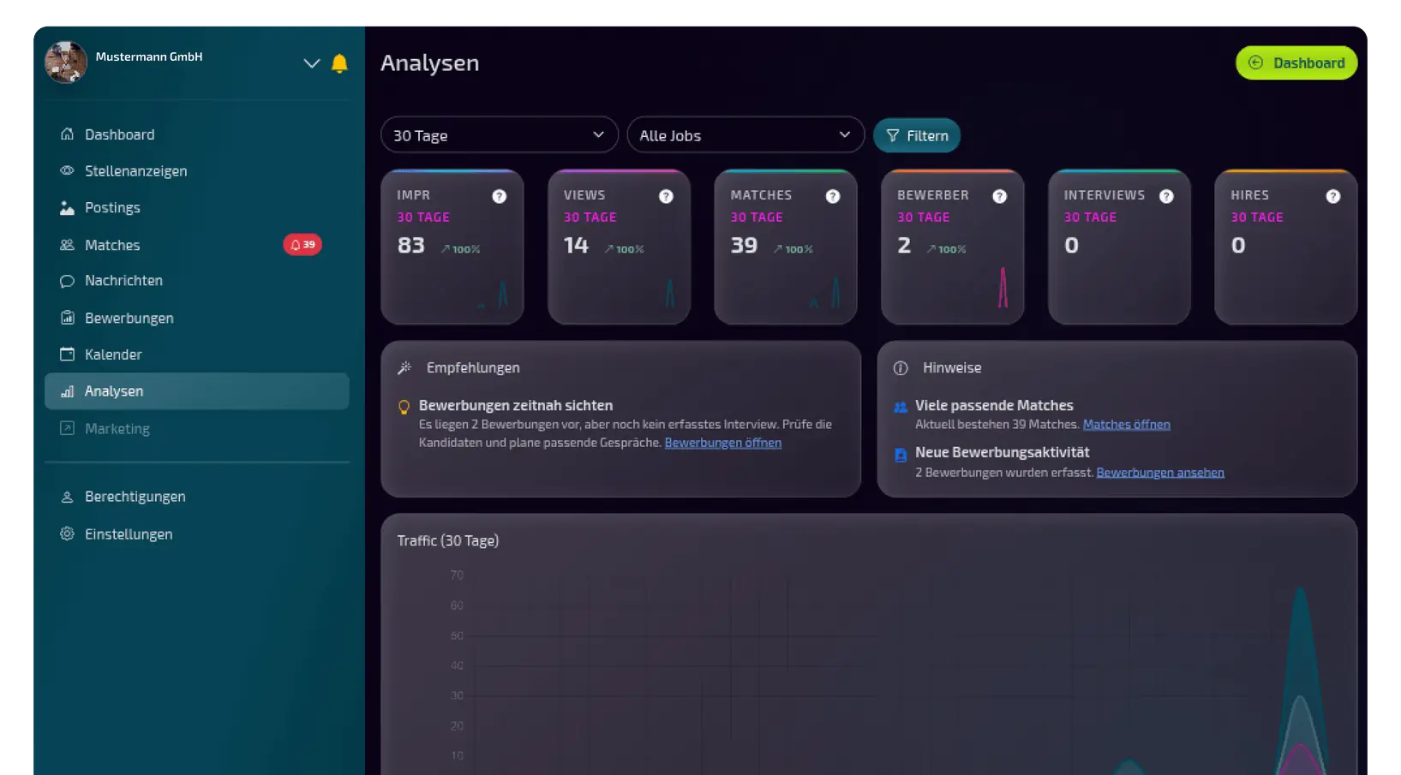Open the Alle Jobs dropdown
1401x775 pixels.
[x=745, y=135]
